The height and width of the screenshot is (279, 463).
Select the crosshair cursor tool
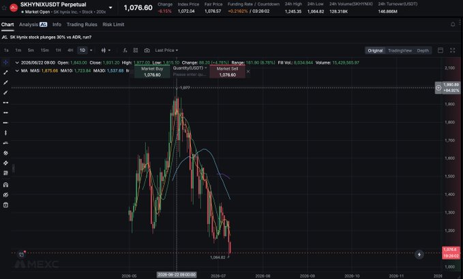[5, 63]
